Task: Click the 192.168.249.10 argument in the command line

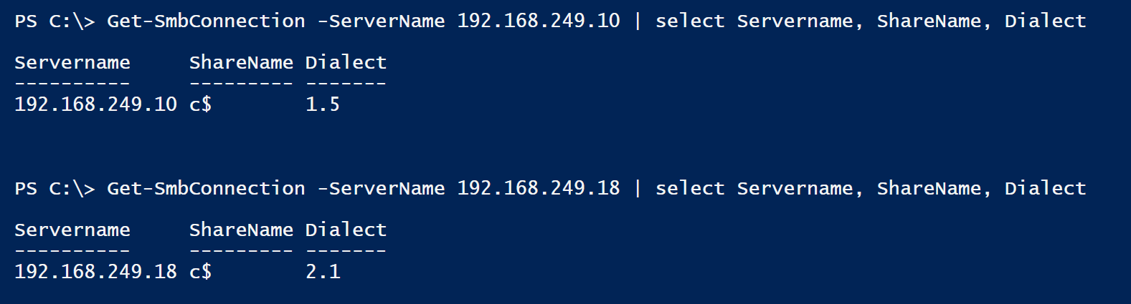Action: [x=538, y=21]
